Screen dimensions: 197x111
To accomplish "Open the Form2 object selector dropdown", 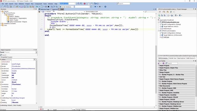I will click(36, 52).
